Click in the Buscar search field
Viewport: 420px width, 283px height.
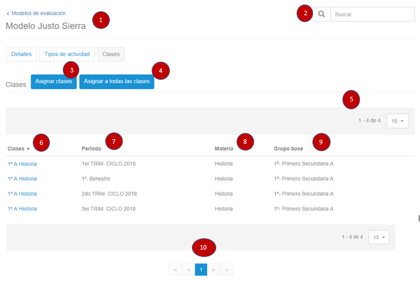[x=372, y=14]
